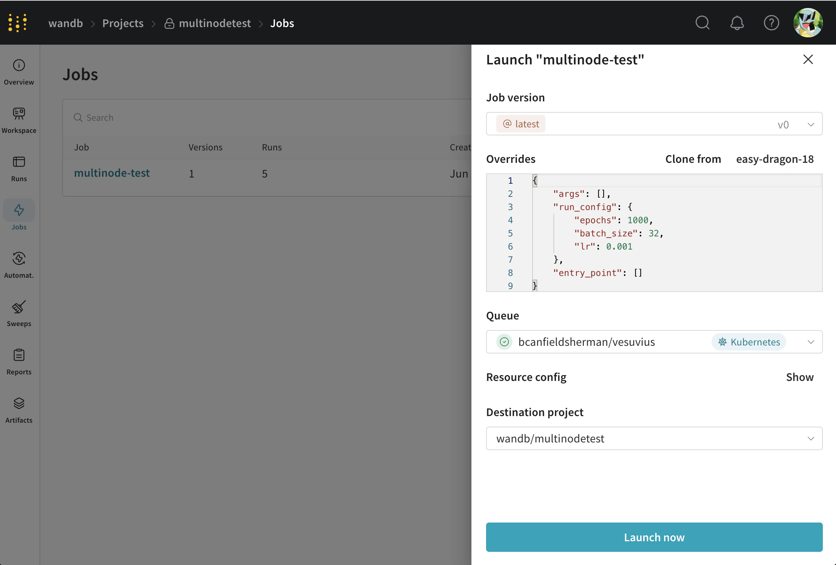Viewport: 836px width, 565px height.
Task: Open the Workspace sidebar icon
Action: pos(19,114)
